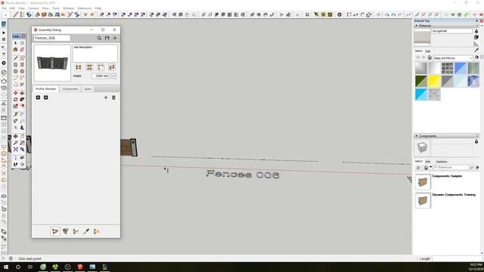This screenshot has height=272, width=484.
Task: Open the File menu
Action: coord(4,8)
